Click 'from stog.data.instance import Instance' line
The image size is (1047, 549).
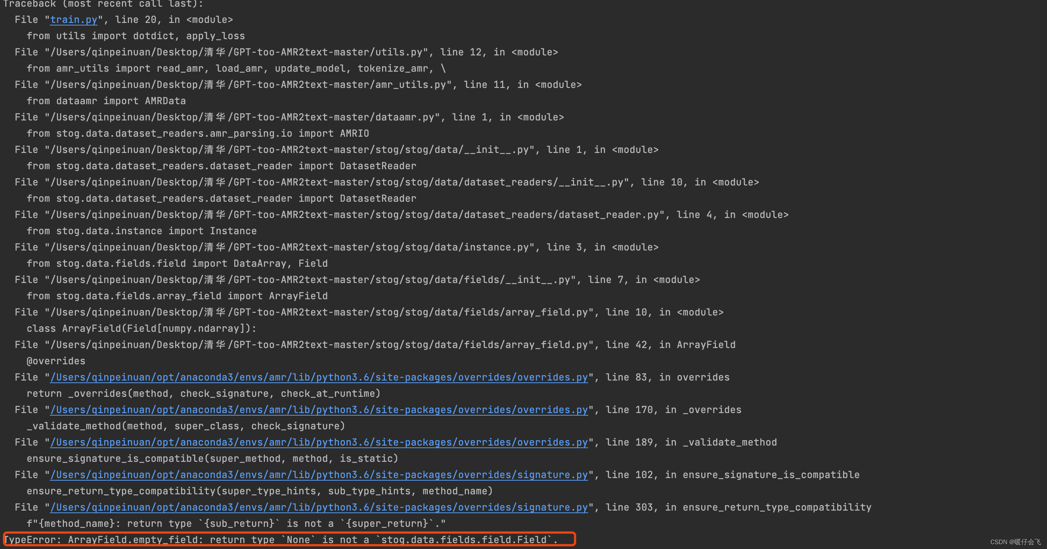[141, 231]
